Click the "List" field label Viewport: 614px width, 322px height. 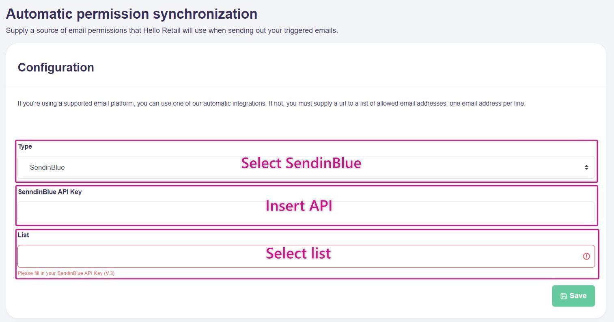(23, 235)
